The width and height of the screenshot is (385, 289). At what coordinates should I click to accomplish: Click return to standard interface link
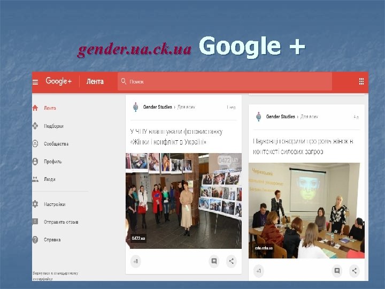click(55, 276)
